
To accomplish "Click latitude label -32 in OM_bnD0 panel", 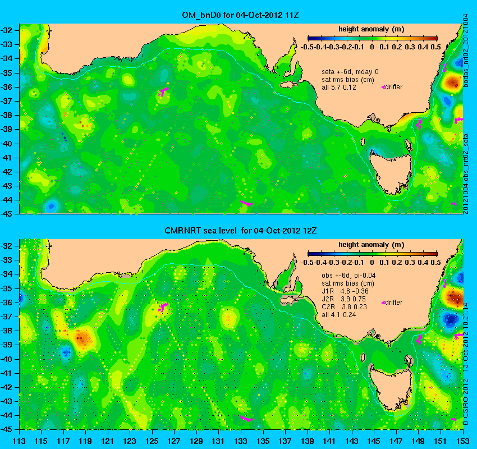I will tap(6, 30).
